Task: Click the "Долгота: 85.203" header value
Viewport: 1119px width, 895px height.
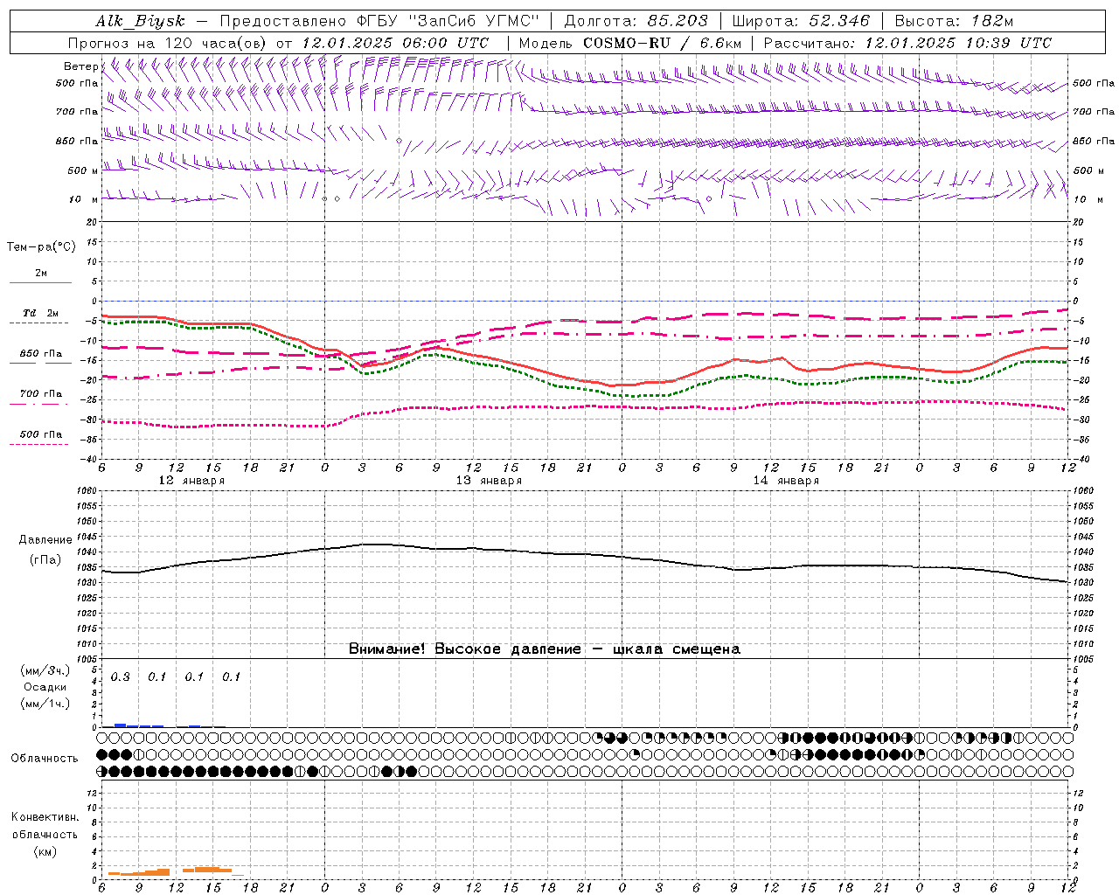Action: click(636, 22)
